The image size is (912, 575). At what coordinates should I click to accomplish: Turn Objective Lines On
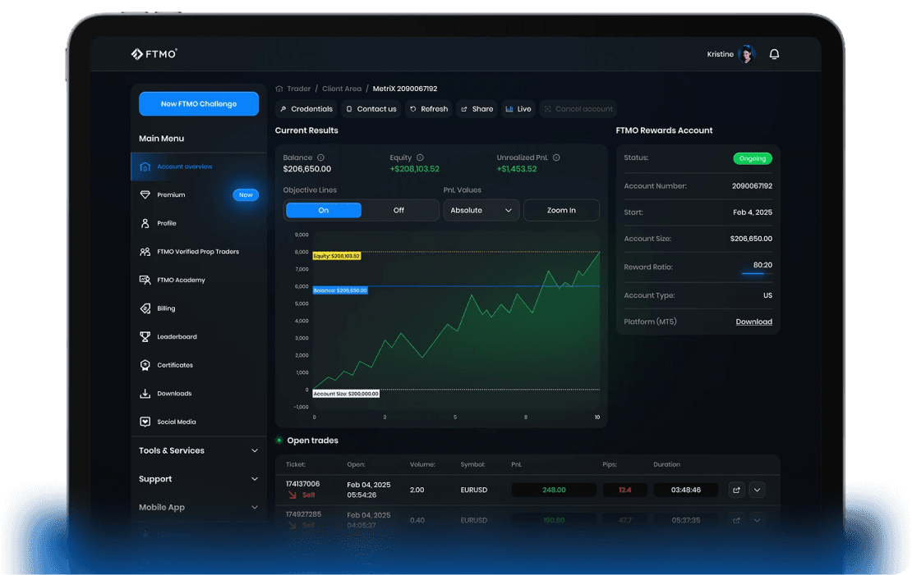[x=324, y=210]
